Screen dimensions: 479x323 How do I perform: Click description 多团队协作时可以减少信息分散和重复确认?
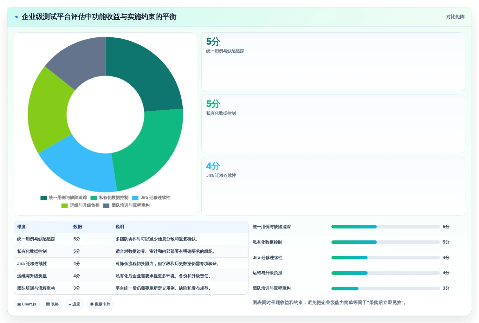coord(158,239)
